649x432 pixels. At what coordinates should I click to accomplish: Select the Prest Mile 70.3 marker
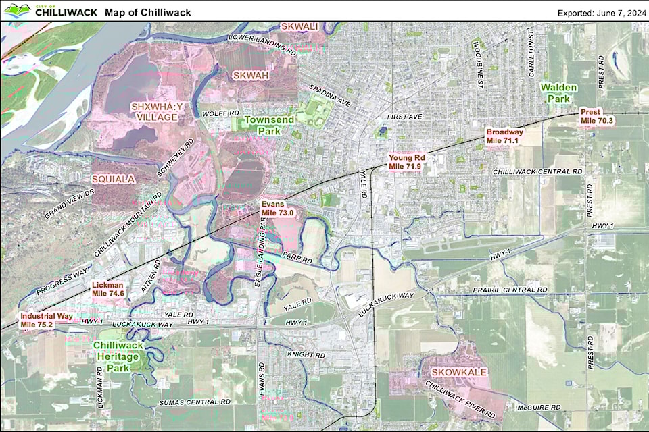tap(596, 117)
